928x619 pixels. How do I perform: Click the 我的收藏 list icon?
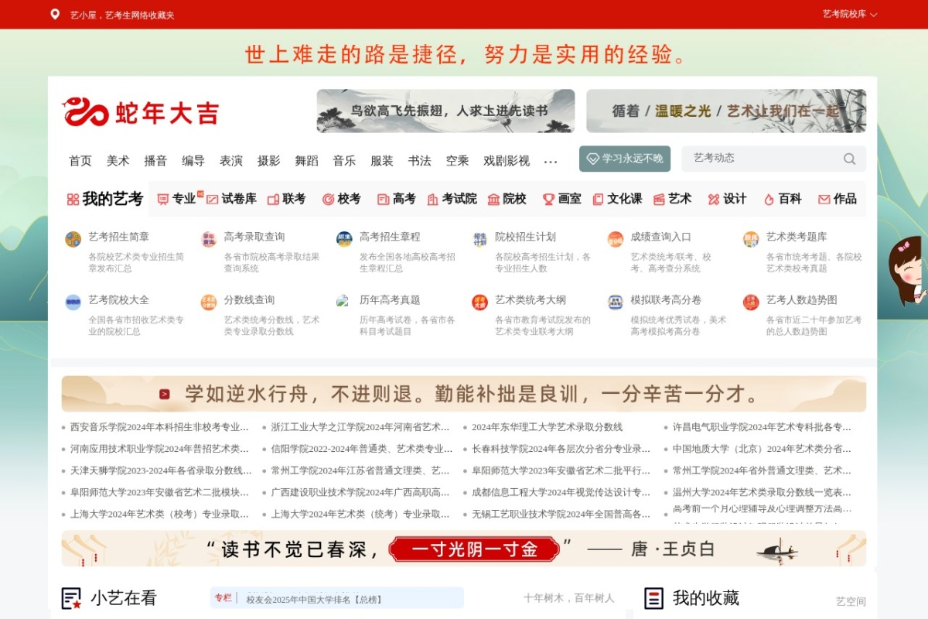654,598
